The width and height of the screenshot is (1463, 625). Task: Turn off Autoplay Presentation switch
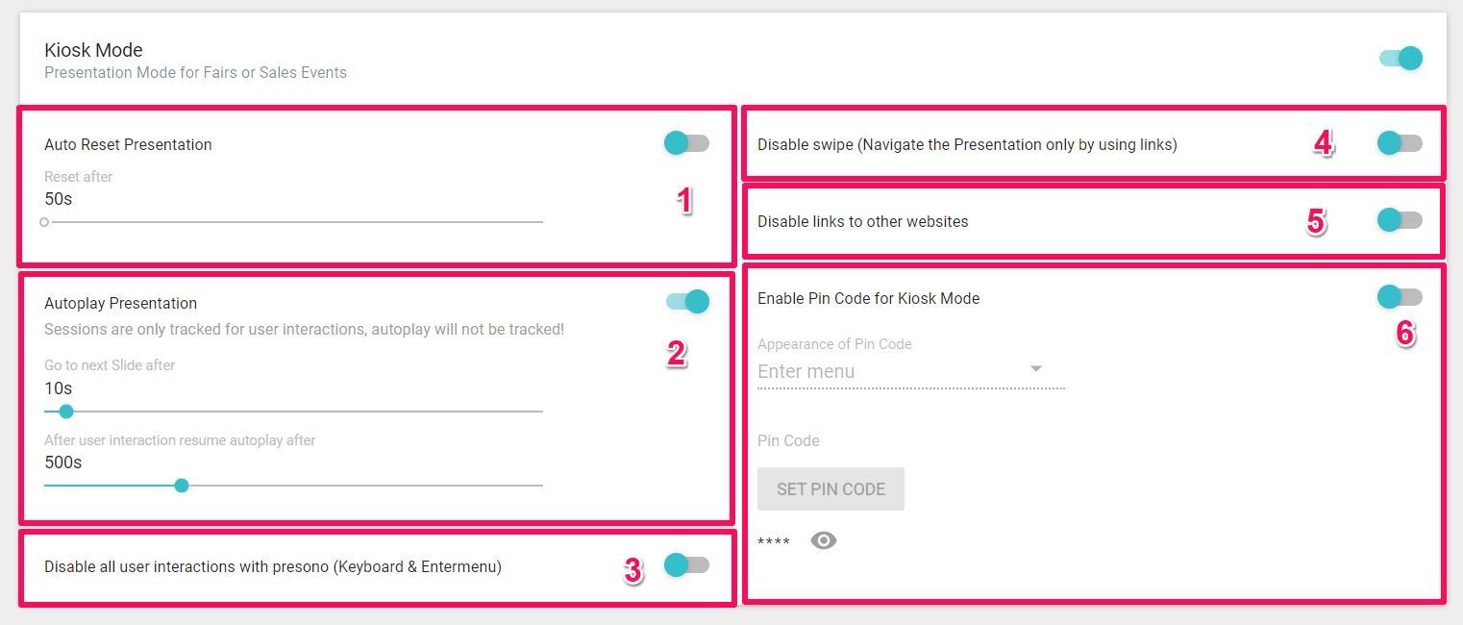pos(688,302)
